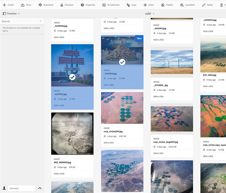
Task: Open the sub1 folder title dropdown
Action: [x=150, y=14]
